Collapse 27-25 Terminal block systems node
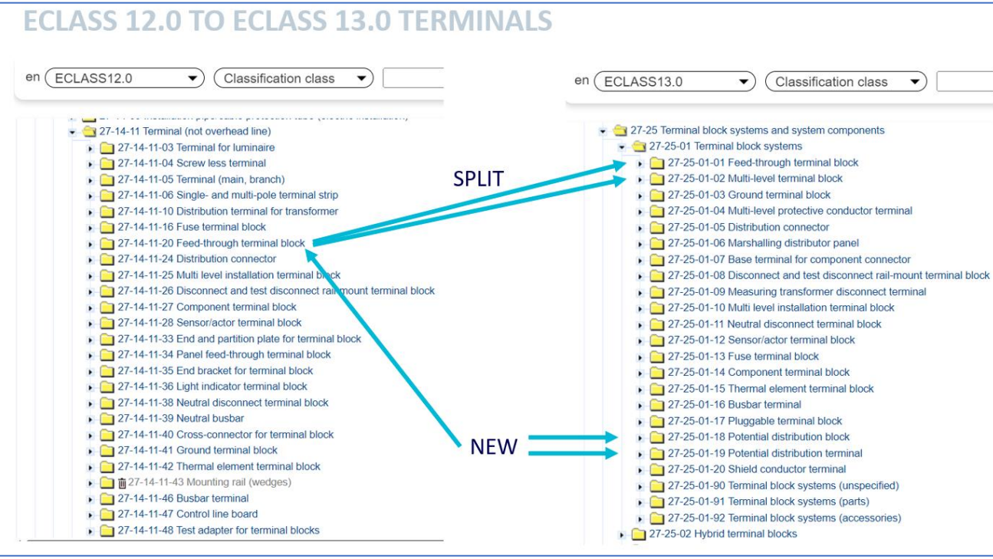The height and width of the screenshot is (559, 993). click(x=603, y=131)
